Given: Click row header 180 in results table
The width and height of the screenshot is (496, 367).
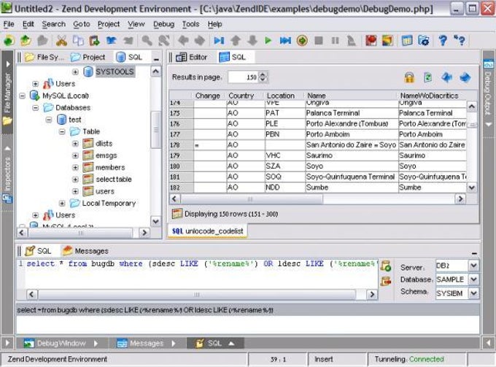Looking at the screenshot, I should (x=181, y=166).
